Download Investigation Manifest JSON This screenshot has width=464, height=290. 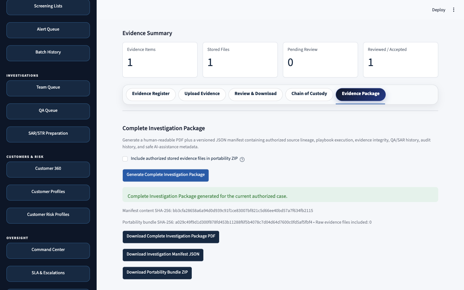click(163, 255)
